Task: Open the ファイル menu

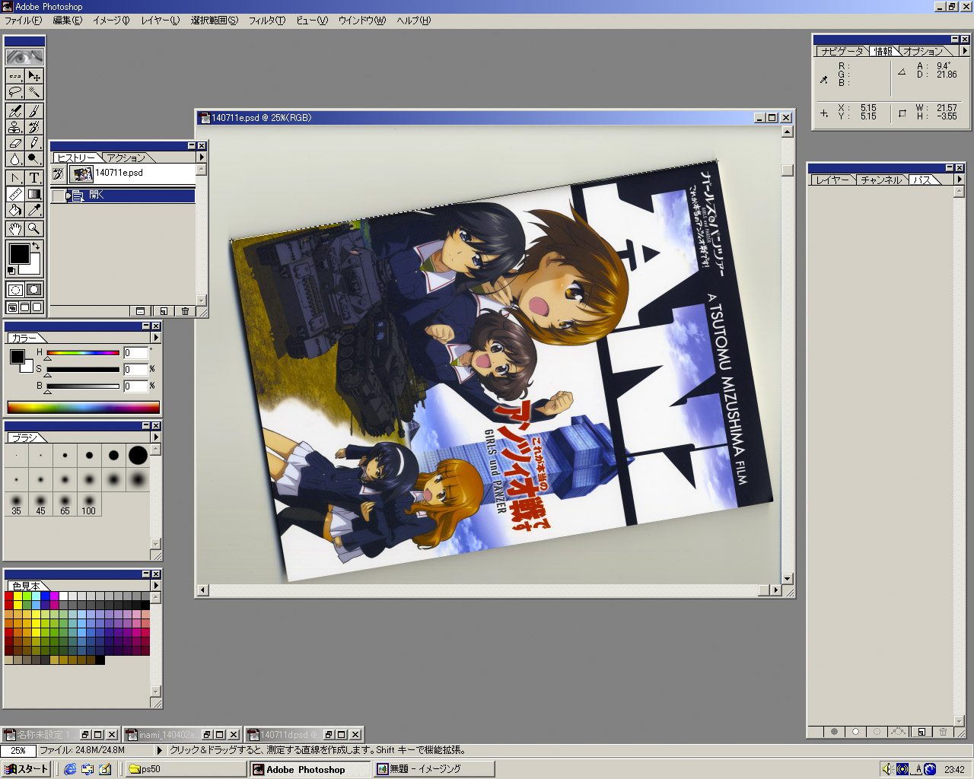Action: click(23, 21)
